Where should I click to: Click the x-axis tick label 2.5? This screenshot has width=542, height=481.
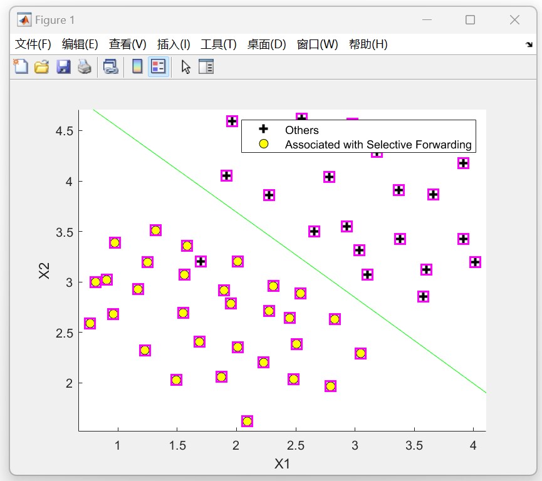[x=296, y=445]
